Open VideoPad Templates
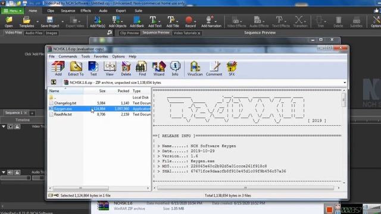The image size is (381, 214). (x=26, y=21)
